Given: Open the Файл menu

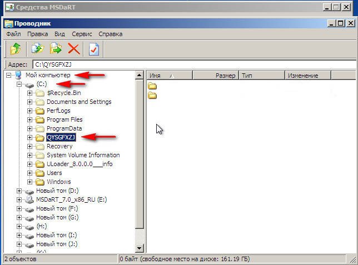Looking at the screenshot, I should [x=13, y=34].
